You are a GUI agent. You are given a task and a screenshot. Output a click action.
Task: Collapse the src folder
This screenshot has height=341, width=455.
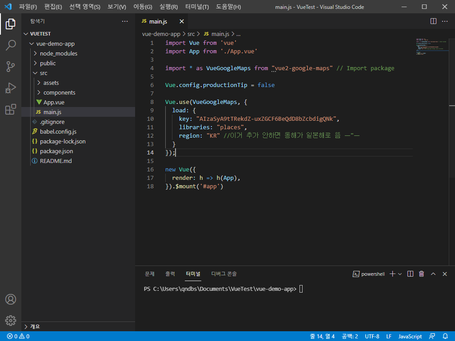pyautogui.click(x=78, y=73)
